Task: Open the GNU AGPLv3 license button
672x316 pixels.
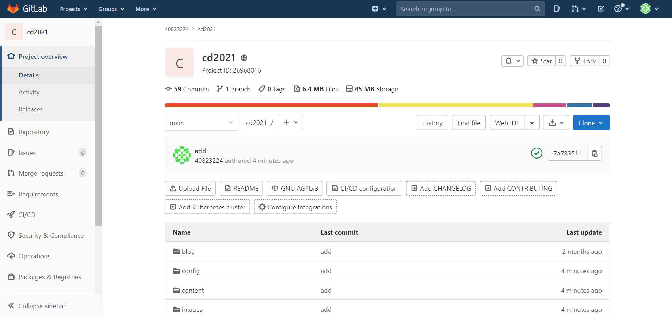Action: [x=295, y=188]
